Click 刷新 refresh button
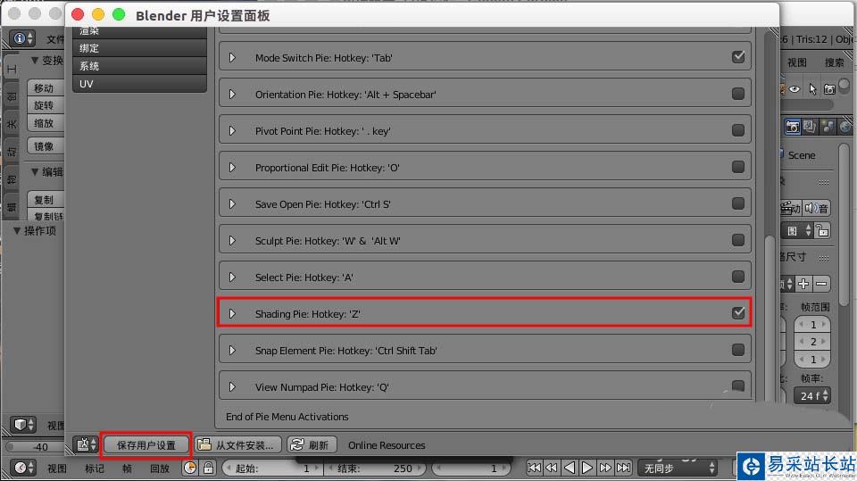Screen dimensions: 857x481 (x=312, y=445)
